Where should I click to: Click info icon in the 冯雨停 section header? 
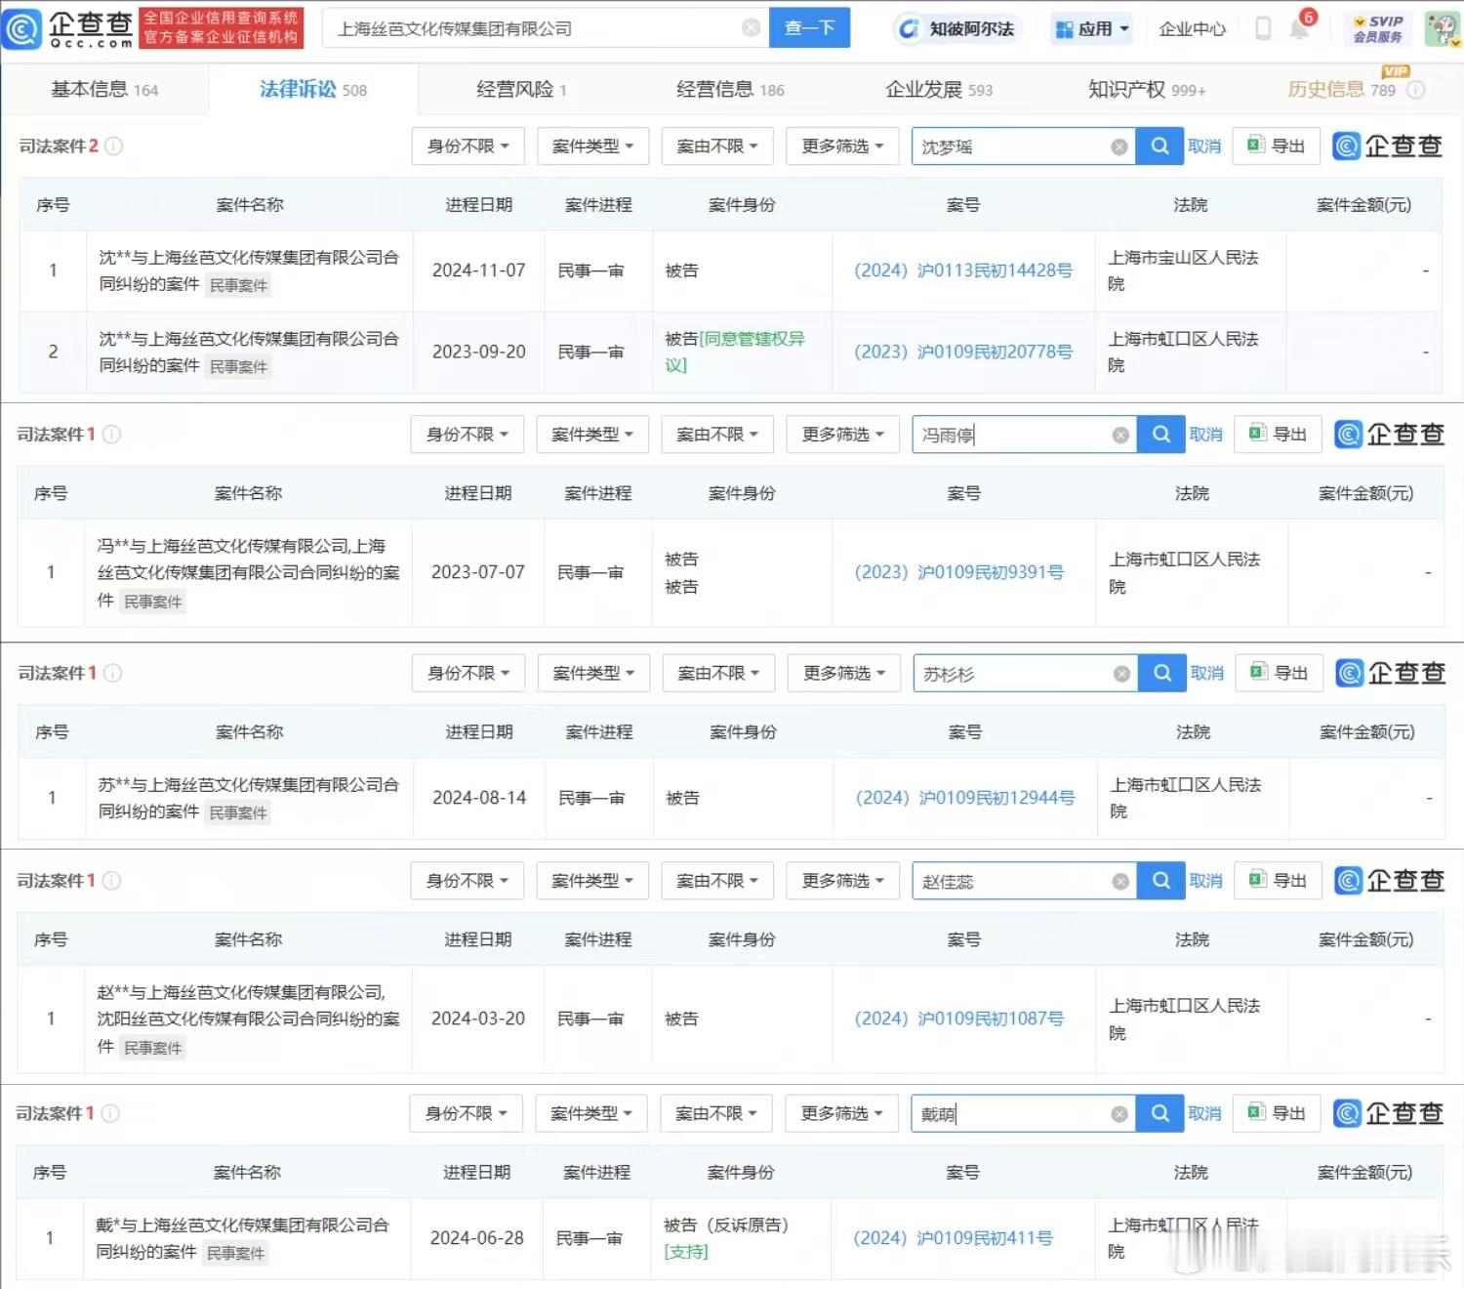click(112, 435)
